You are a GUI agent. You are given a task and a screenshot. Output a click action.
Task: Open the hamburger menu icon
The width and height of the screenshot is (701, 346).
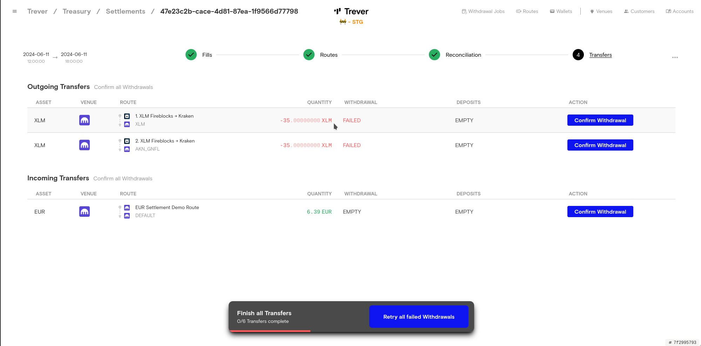click(15, 11)
